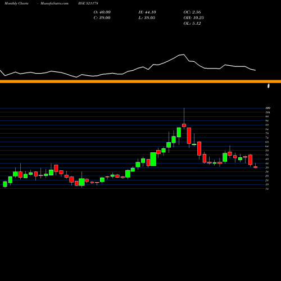
Task: Click the 'Monthly Charts' title text
Action: 16,3
